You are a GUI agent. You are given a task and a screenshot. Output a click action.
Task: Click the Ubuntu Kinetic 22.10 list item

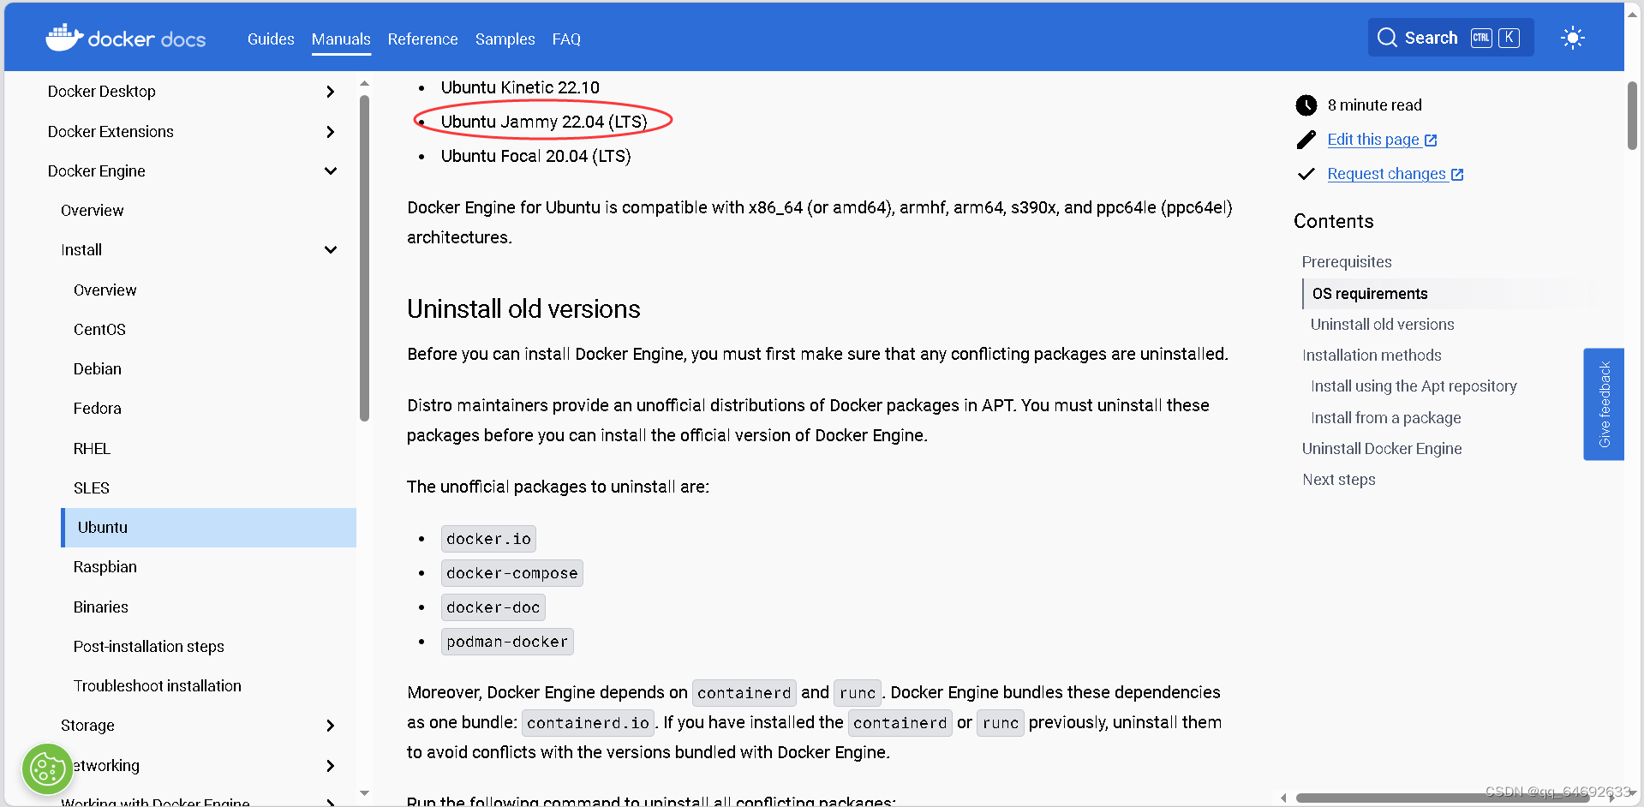[x=520, y=87]
